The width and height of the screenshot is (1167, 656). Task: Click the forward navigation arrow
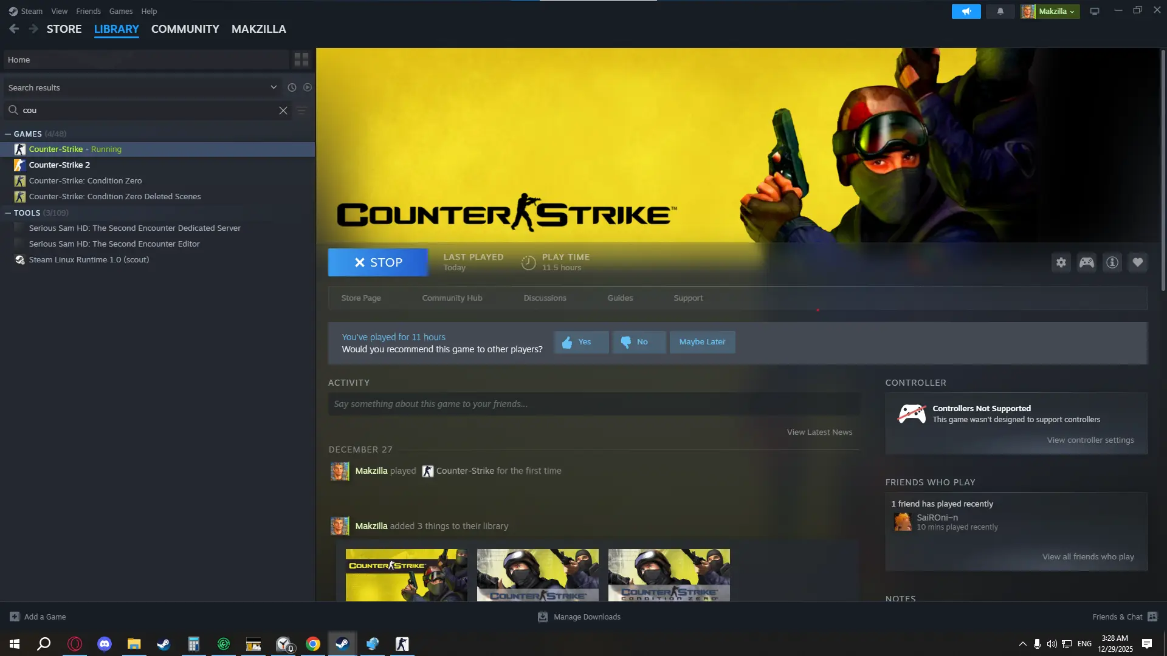tap(33, 29)
